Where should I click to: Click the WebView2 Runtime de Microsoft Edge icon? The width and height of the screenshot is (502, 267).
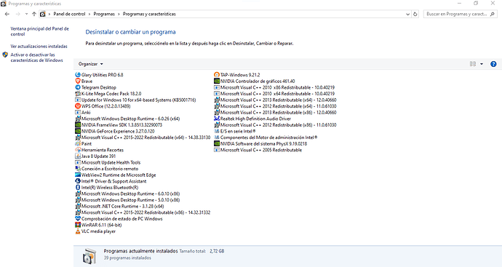(77, 175)
